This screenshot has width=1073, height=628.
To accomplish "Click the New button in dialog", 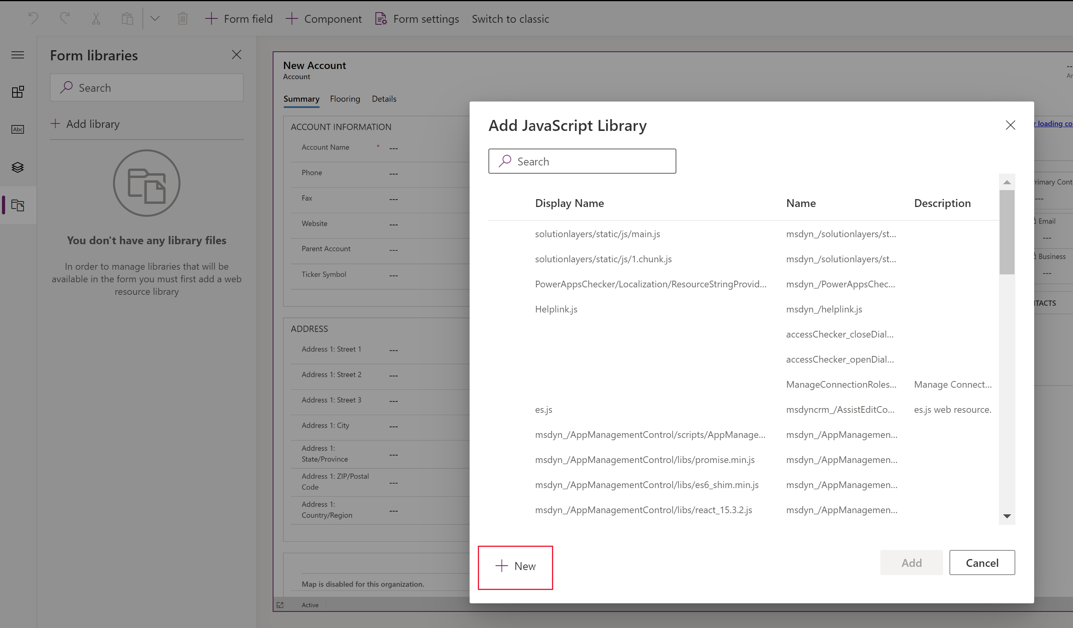I will click(516, 566).
